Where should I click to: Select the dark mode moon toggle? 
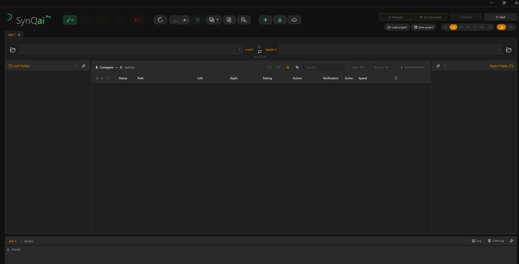pyautogui.click(x=501, y=27)
